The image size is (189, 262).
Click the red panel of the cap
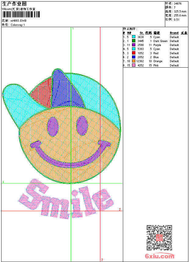click(43, 92)
